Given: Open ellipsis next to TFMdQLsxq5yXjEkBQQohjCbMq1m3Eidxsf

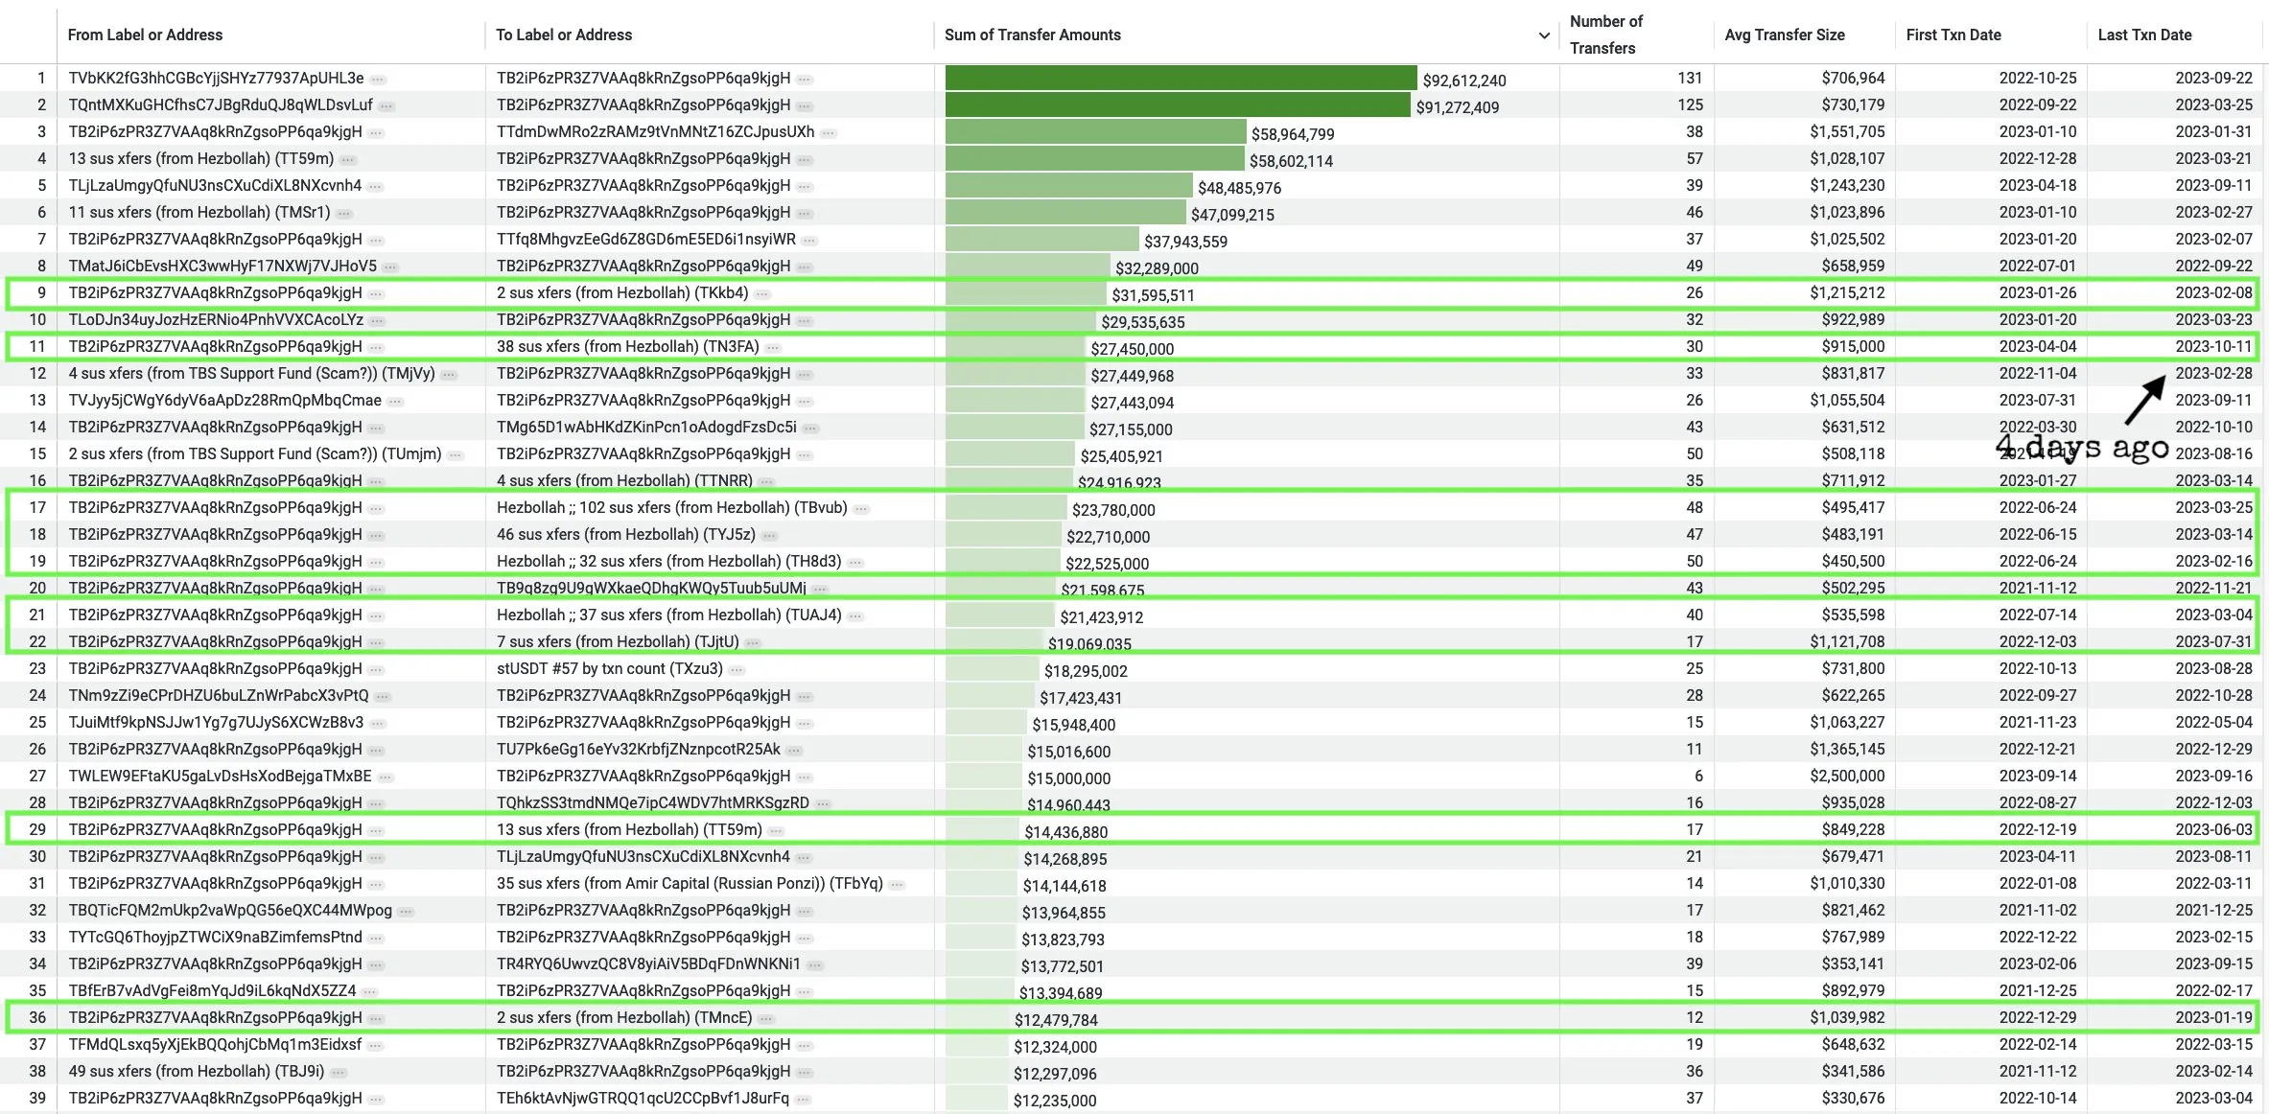Looking at the screenshot, I should coord(376,1045).
